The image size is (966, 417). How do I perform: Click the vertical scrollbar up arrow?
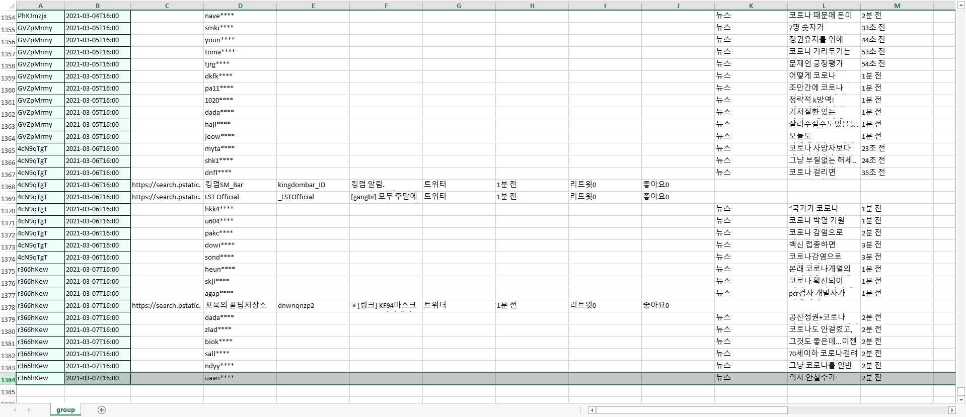961,6
